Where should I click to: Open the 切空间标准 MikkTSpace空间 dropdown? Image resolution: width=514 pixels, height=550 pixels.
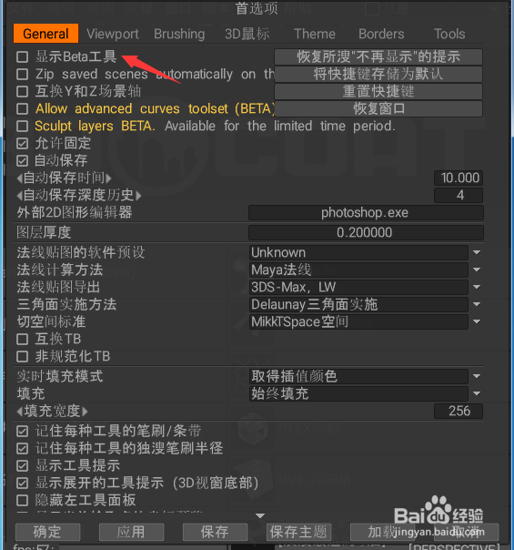(x=366, y=321)
